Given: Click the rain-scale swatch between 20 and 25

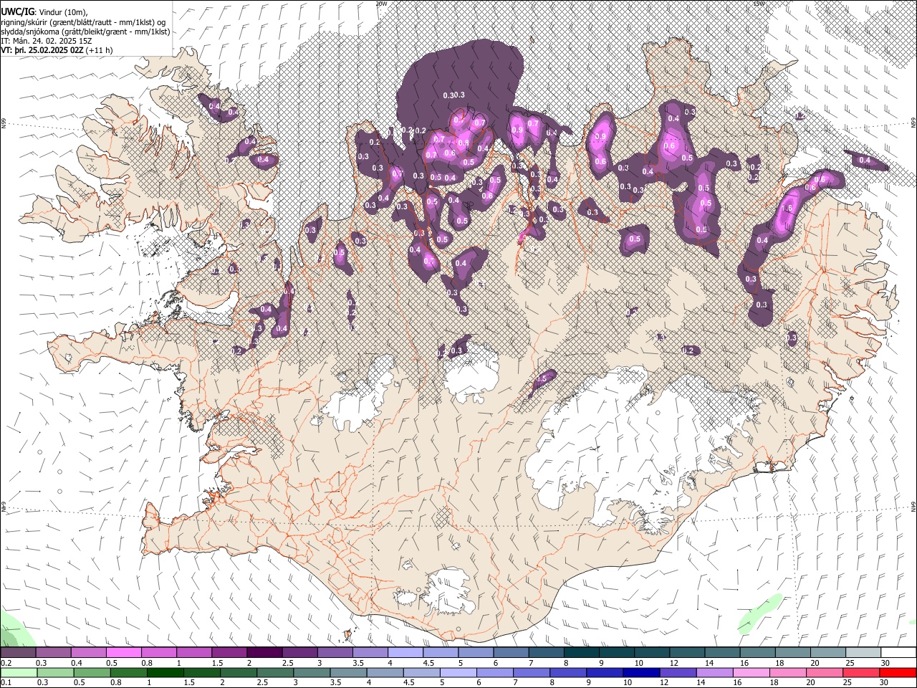Looking at the screenshot, I should pos(823,672).
